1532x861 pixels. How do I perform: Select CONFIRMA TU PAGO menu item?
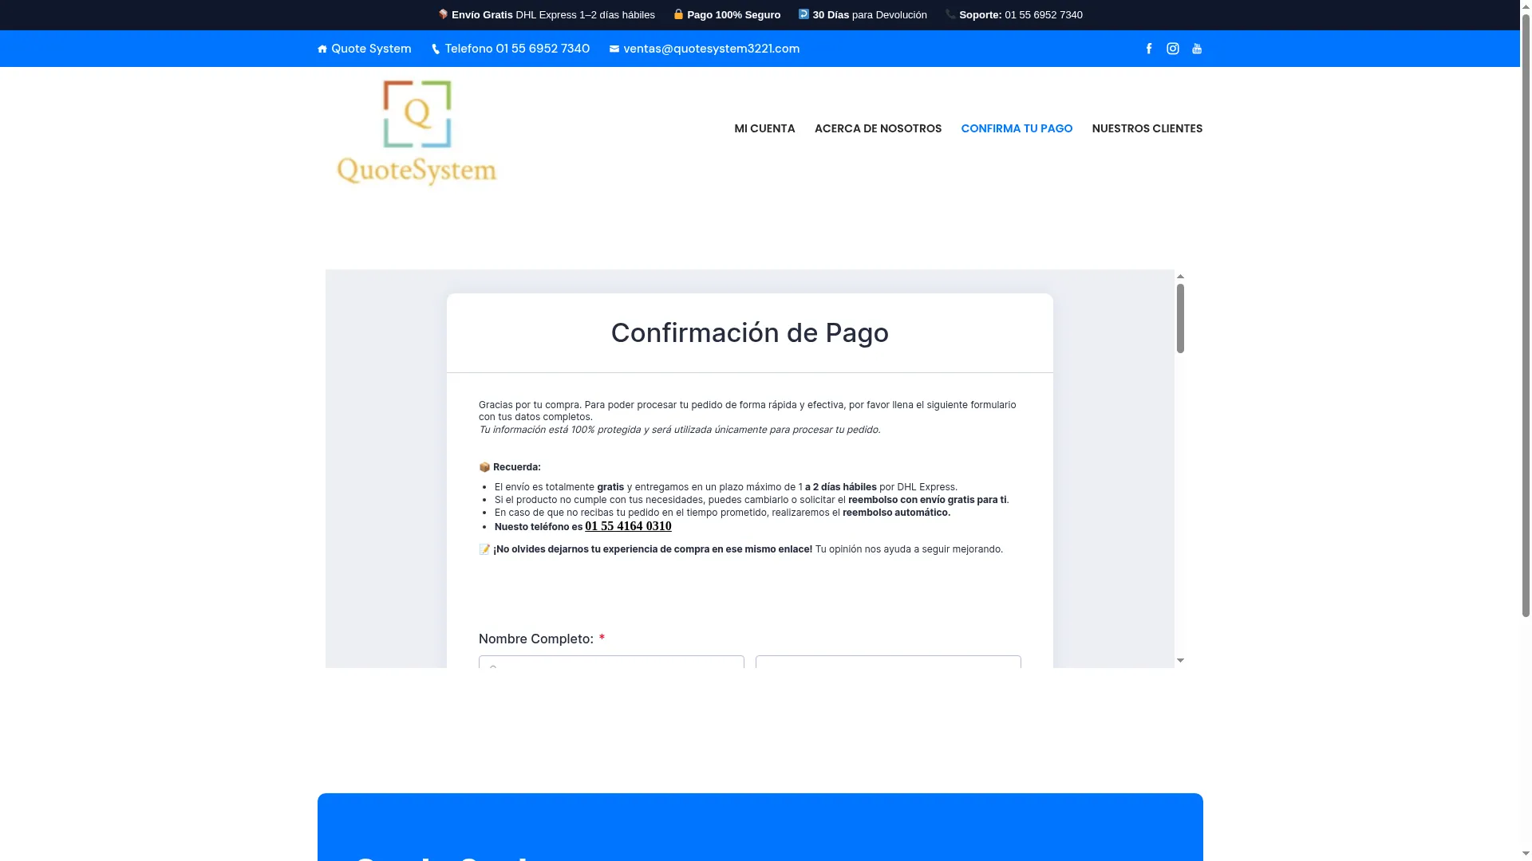point(1017,128)
